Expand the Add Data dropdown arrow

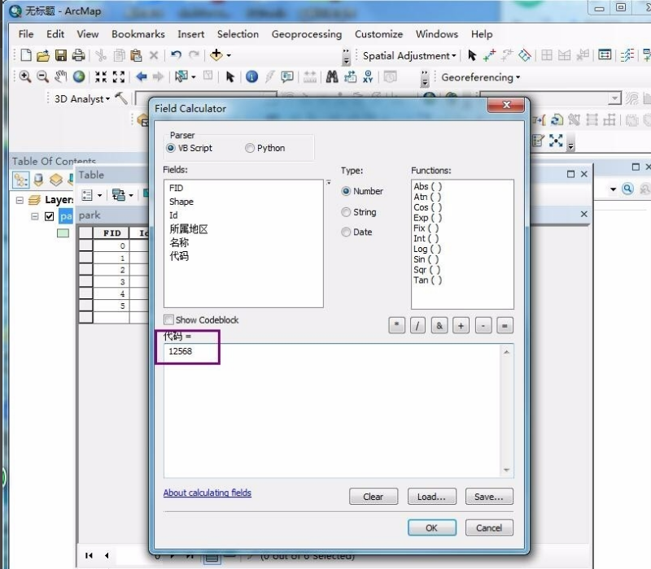[x=229, y=55]
